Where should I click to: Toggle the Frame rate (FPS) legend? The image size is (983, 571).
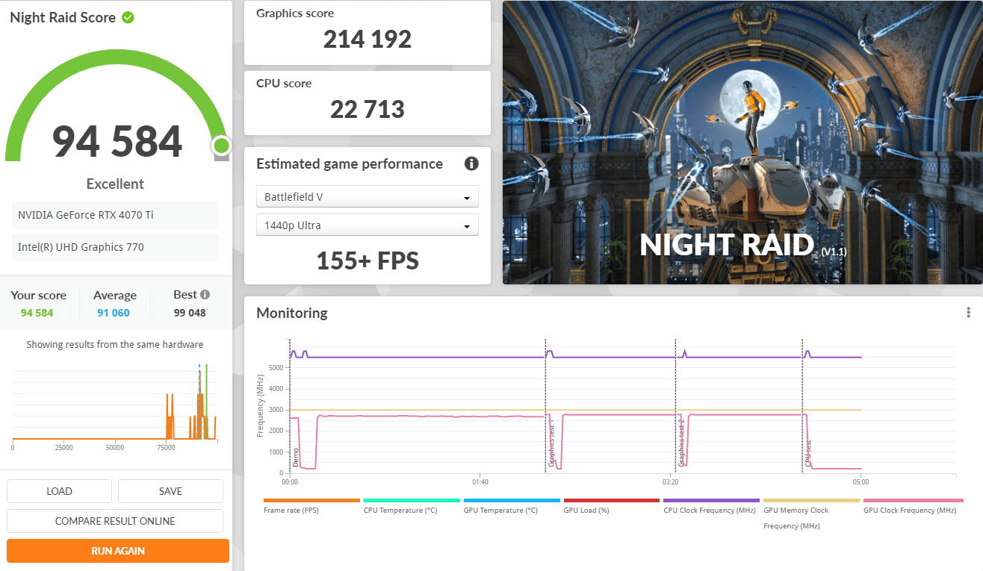point(311,506)
